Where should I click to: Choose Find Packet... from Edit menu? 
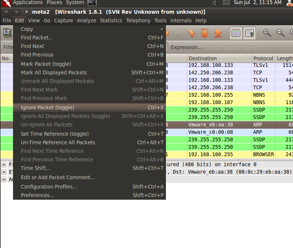[x=89, y=38]
